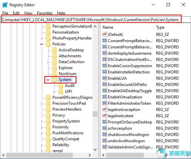
Task: Click the legalnoticecaption string icon
Action: pos(104,109)
